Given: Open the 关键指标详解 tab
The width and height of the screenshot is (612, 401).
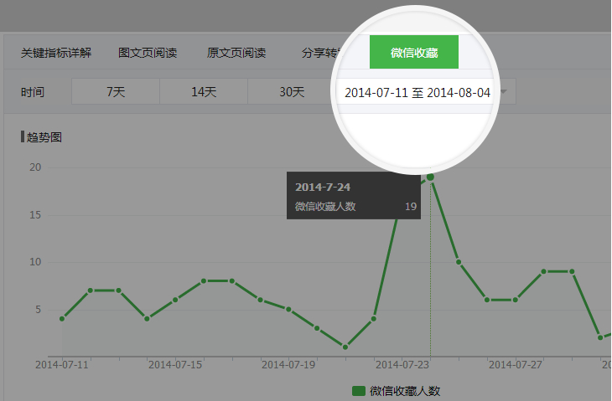Looking at the screenshot, I should point(56,53).
